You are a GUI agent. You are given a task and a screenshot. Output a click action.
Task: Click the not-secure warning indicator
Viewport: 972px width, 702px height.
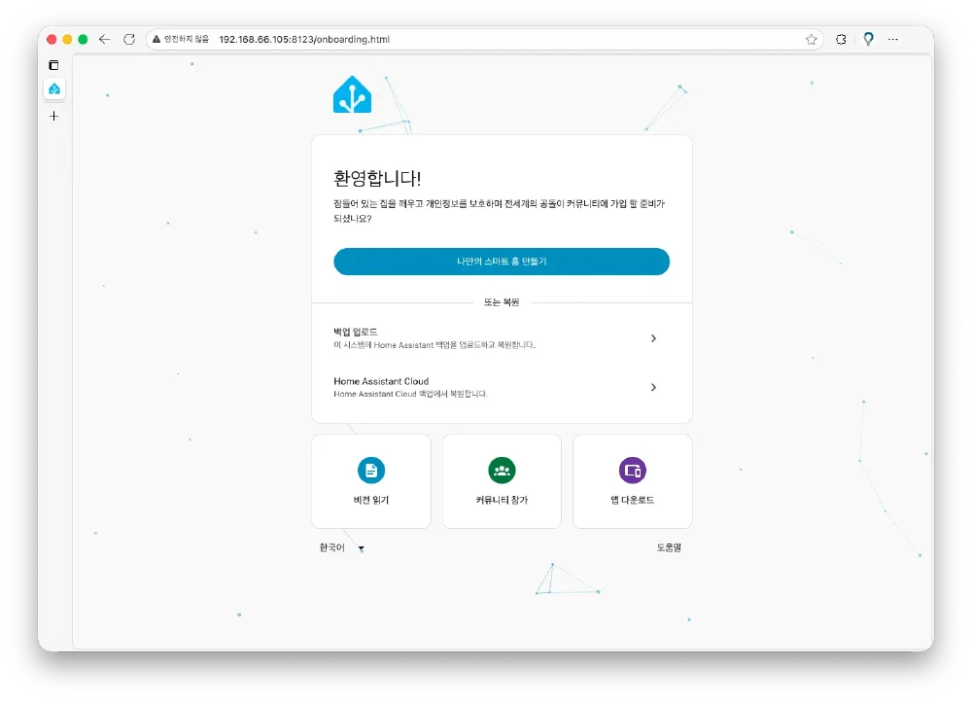click(x=181, y=40)
